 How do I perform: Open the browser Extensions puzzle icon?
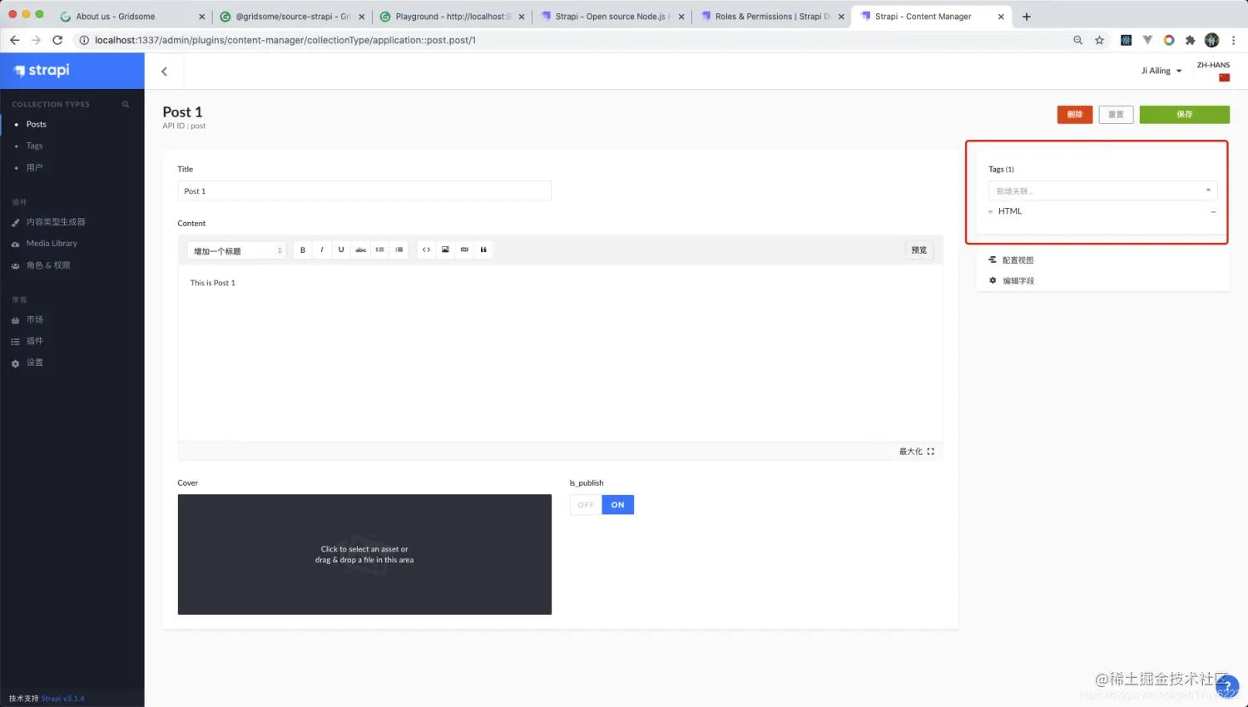tap(1190, 40)
